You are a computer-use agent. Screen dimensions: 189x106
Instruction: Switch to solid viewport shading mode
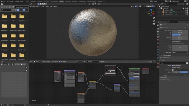(x=149, y=6)
